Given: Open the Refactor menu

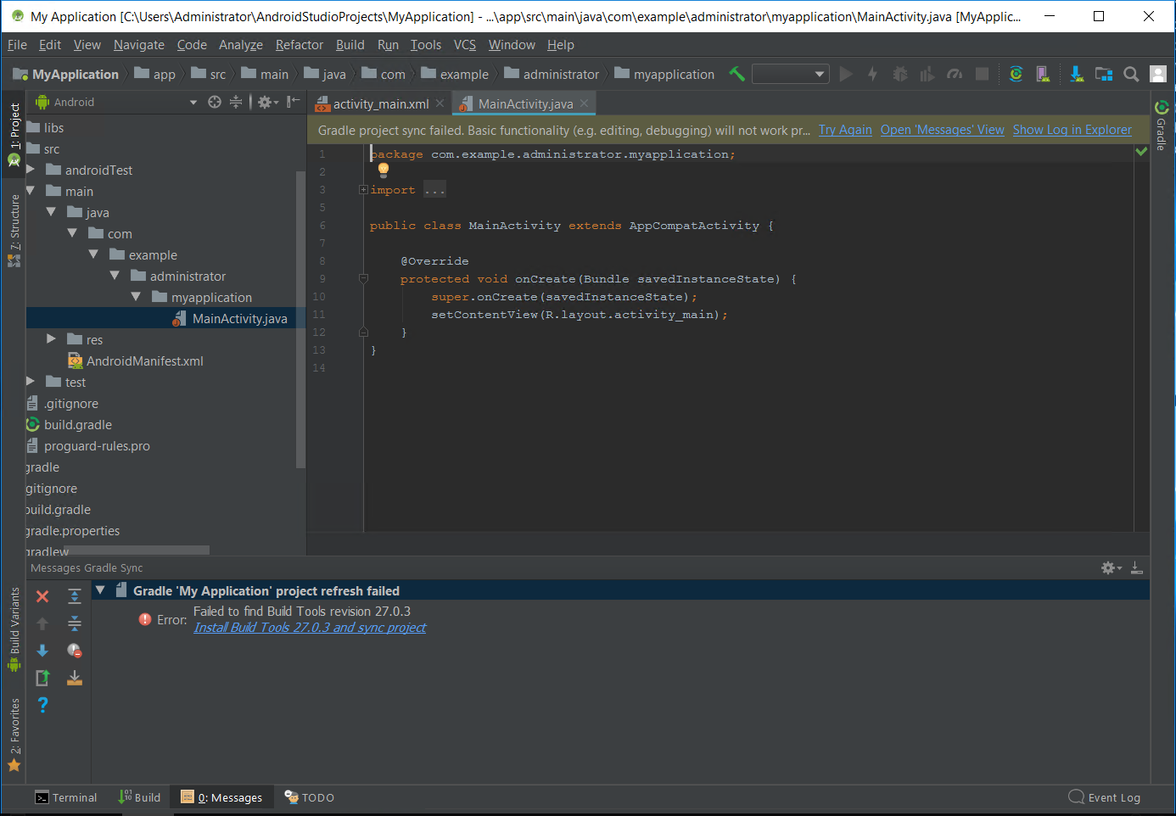Looking at the screenshot, I should click(300, 45).
